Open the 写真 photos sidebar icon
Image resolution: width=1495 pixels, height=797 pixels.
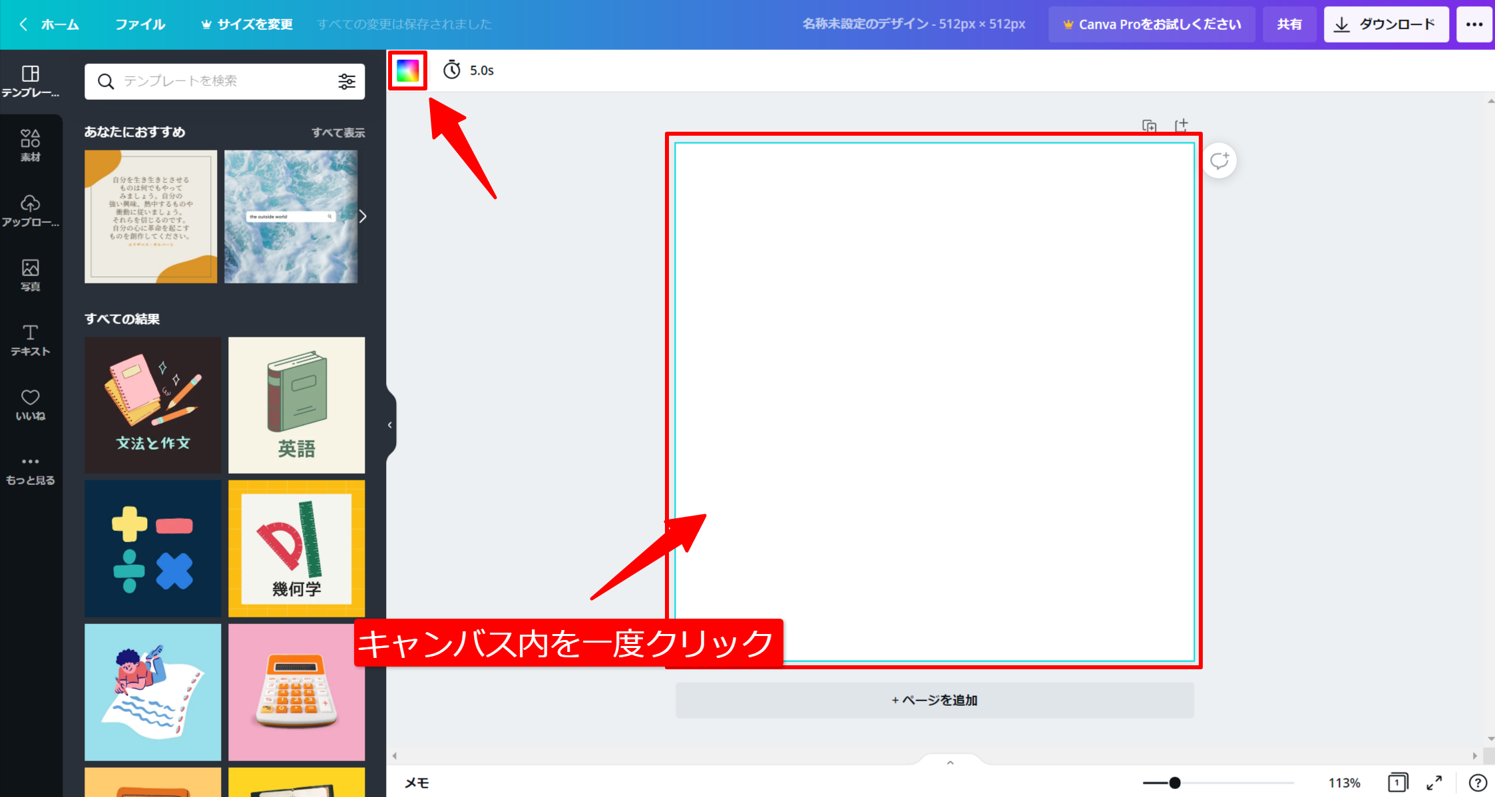[30, 275]
